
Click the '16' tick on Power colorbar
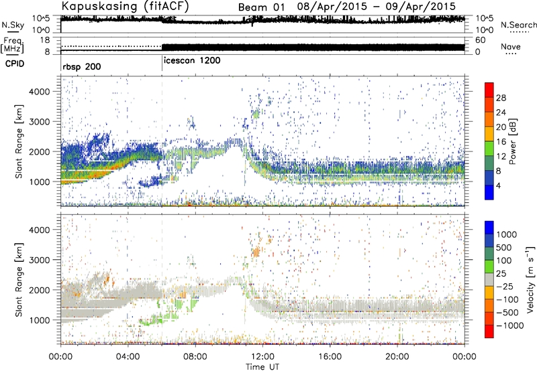[501, 142]
